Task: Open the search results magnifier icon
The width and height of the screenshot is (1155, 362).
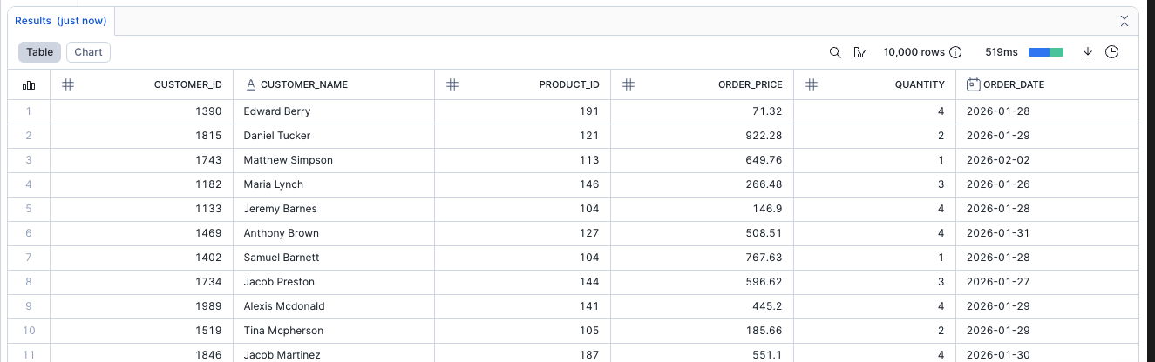Action: [x=835, y=52]
